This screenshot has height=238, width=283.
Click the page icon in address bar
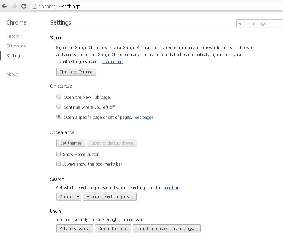click(34, 6)
